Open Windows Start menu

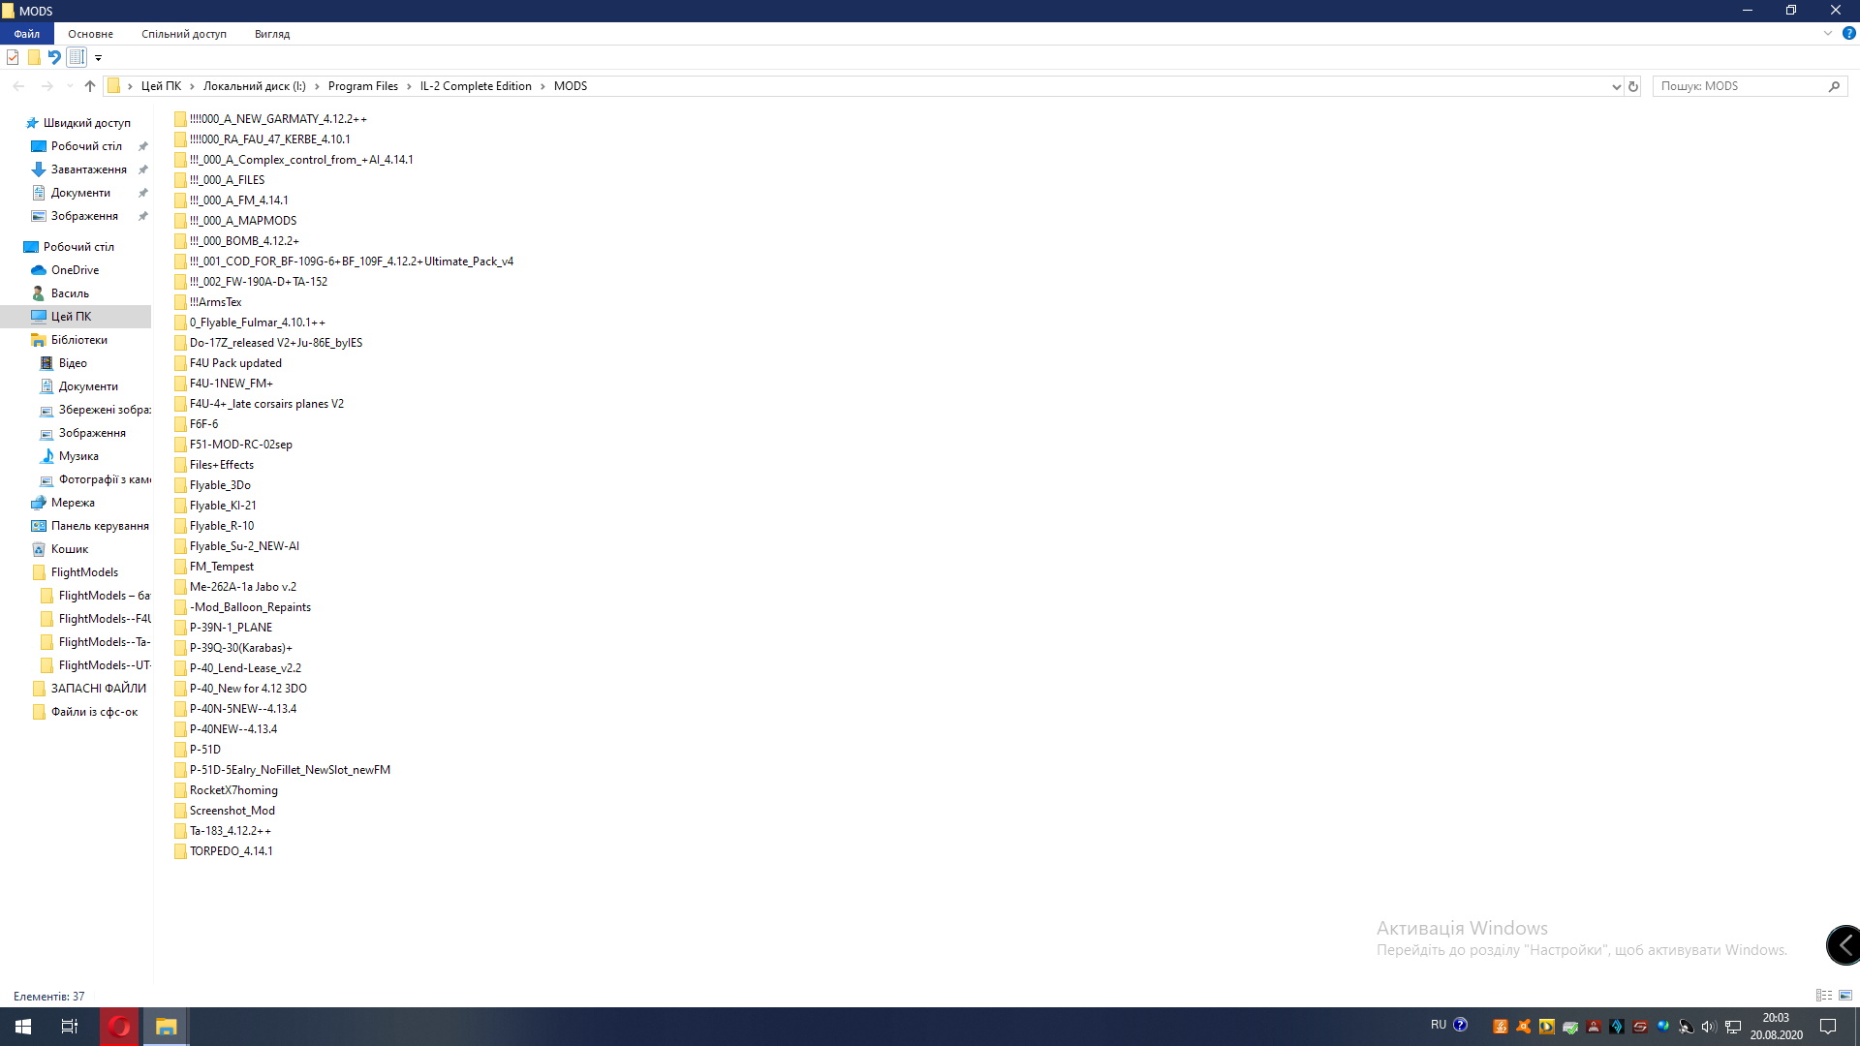(x=23, y=1027)
